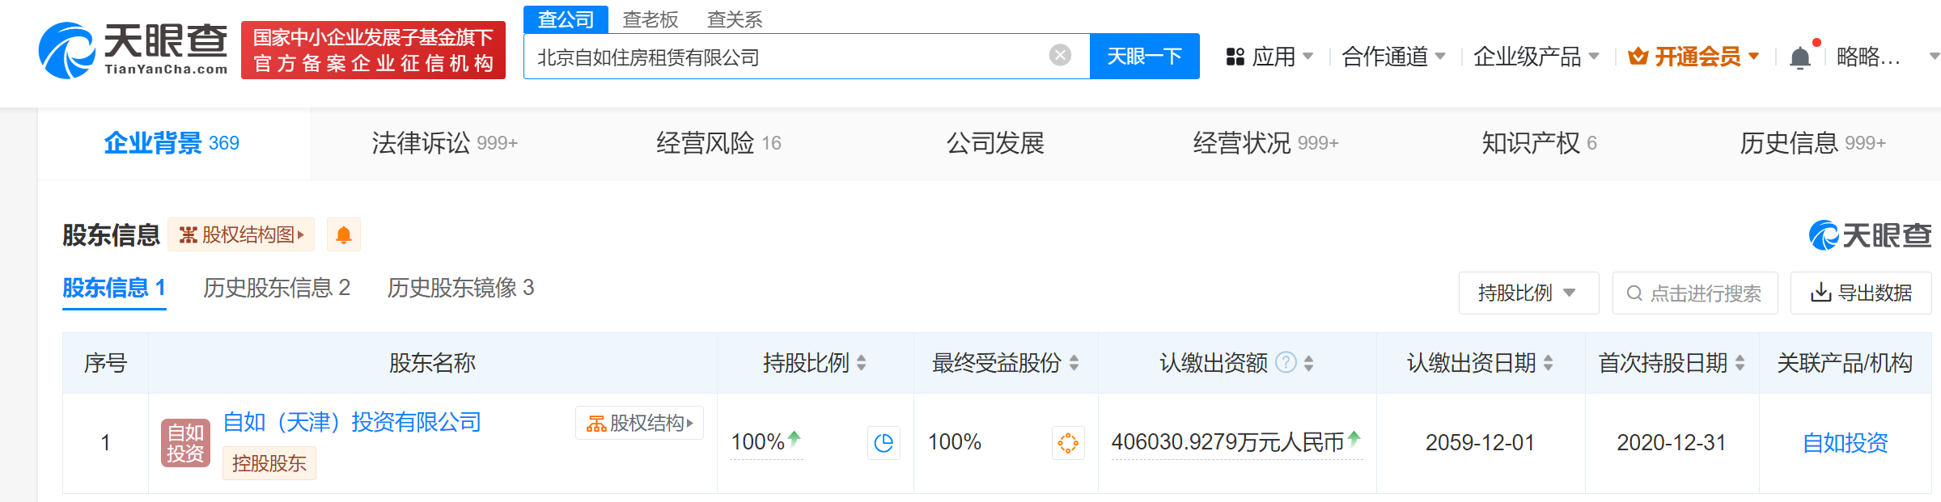1941x502 pixels.
Task: Sort by 持股比例 column arrows
Action: 862,363
